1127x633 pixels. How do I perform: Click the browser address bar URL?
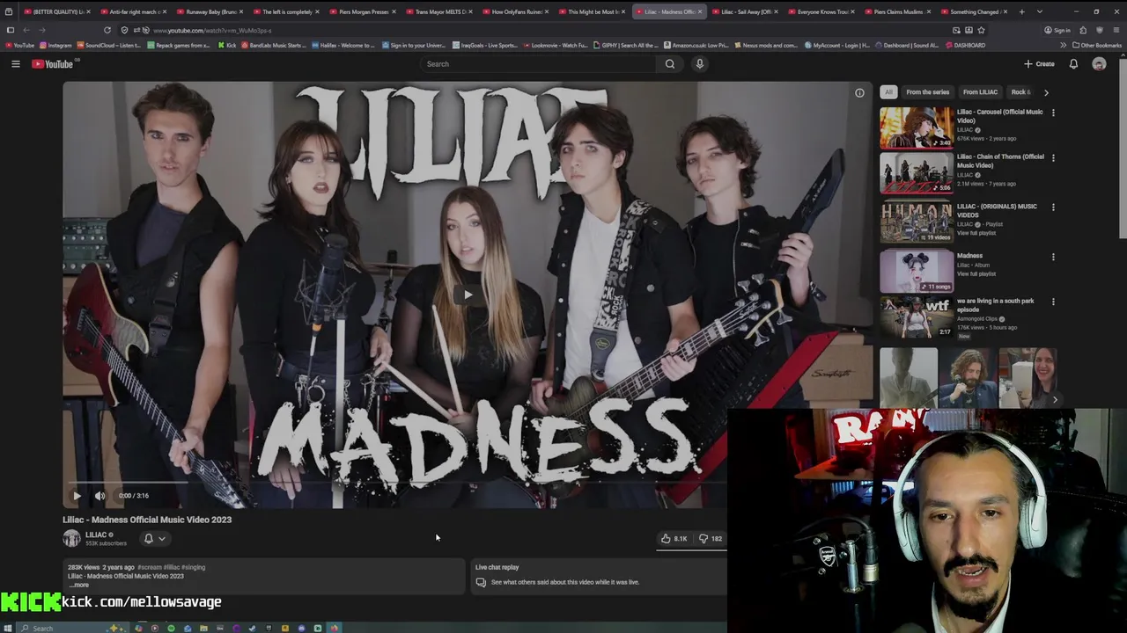(211, 30)
